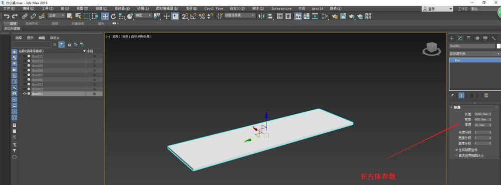Screen dimensions: 501x185
Task: Toggle Window/Crossing selection icon
Action: pyautogui.click(x=95, y=16)
